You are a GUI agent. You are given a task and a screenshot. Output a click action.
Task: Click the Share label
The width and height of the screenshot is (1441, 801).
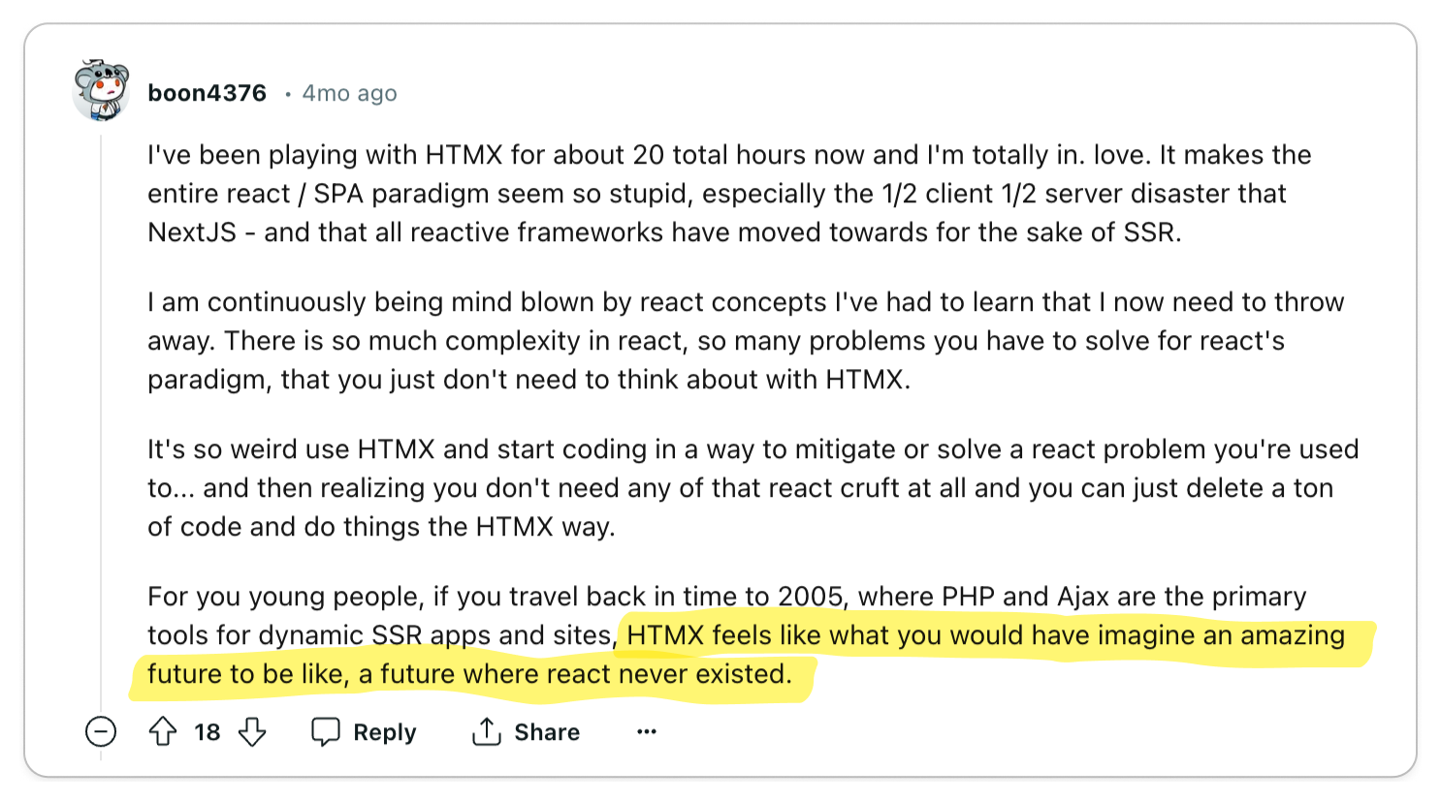tap(547, 732)
